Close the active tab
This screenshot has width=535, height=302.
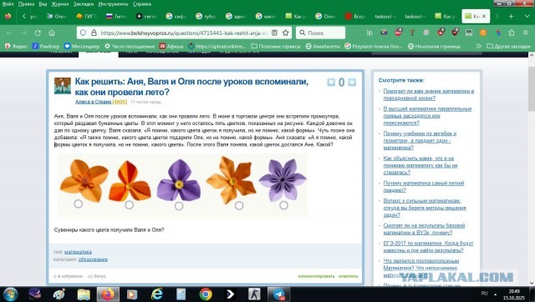click(x=483, y=16)
